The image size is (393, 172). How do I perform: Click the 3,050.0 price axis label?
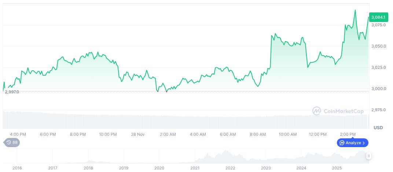[x=378, y=46]
